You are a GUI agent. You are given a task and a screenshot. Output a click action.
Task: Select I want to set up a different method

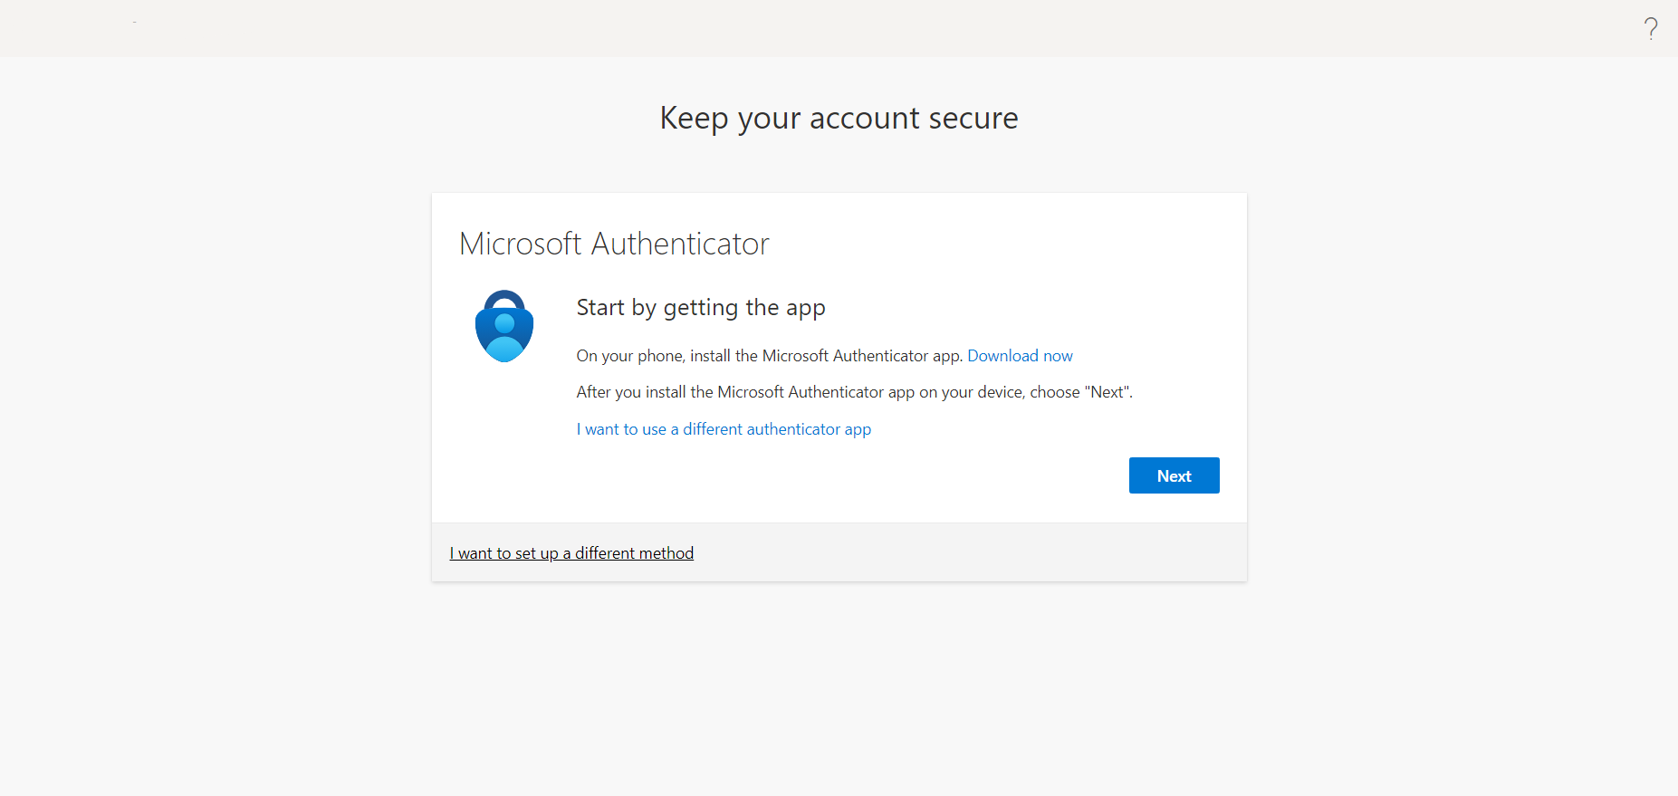(x=571, y=553)
